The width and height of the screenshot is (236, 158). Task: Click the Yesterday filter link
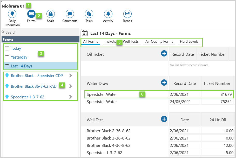pos(19,57)
